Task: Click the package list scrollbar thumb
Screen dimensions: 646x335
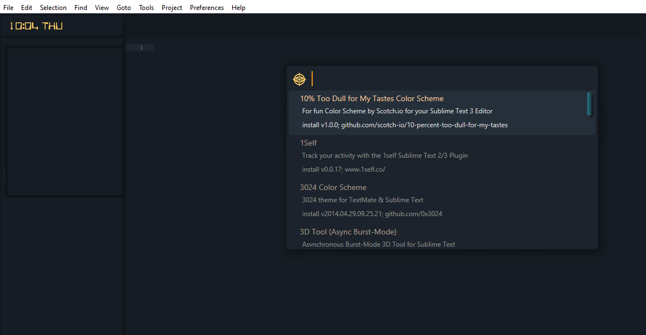Action: pos(589,104)
